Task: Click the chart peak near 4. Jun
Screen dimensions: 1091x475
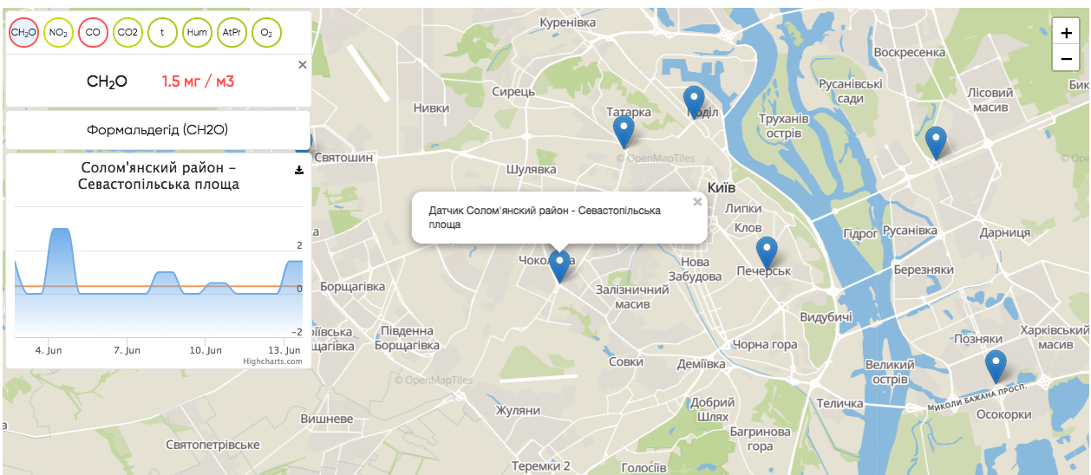Action: [x=60, y=231]
